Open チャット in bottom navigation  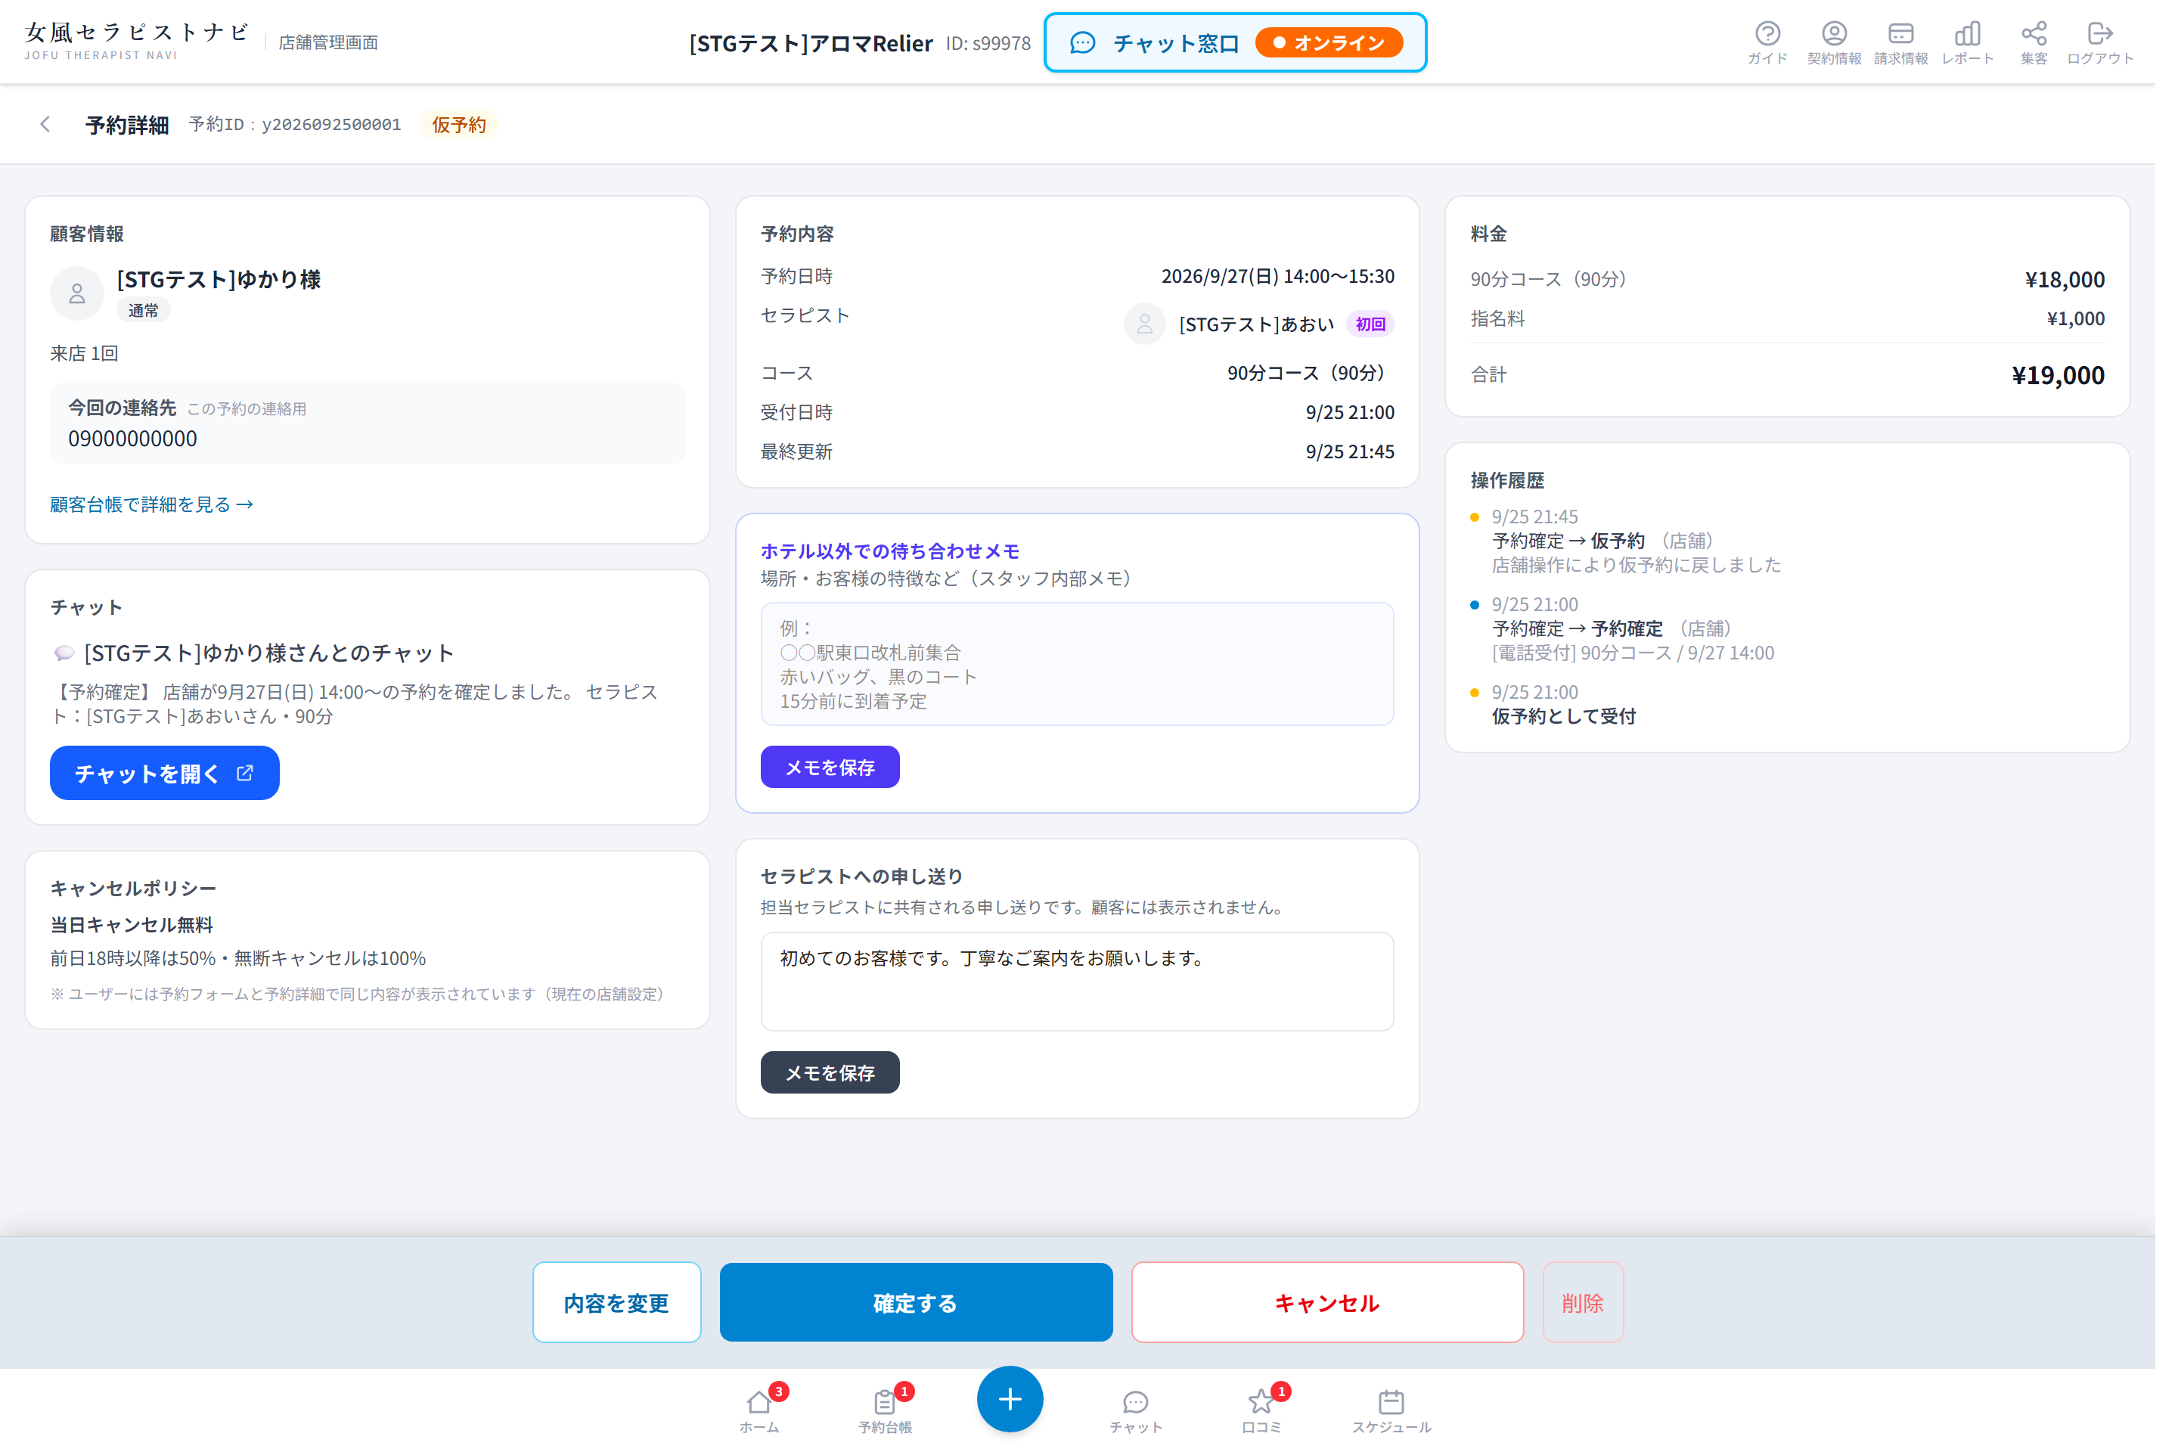pyautogui.click(x=1147, y=1426)
